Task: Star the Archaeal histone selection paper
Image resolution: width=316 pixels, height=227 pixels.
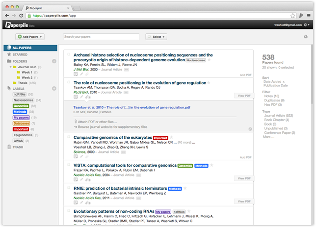Action: (x=209, y=60)
